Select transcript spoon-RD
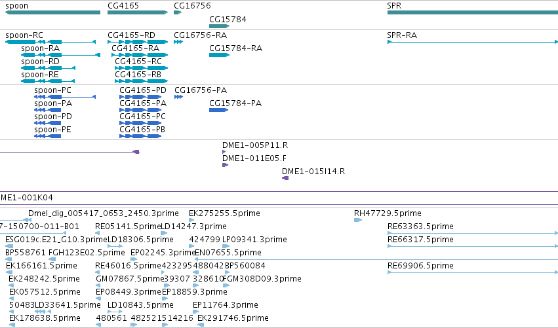The width and height of the screenshot is (558, 328). 48,68
